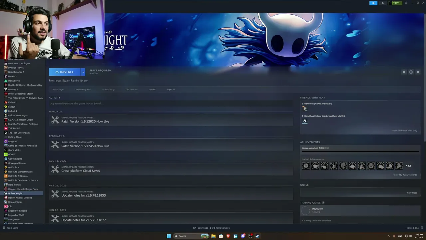Go to the Store Page tab
This screenshot has width=426, height=240.
(58, 89)
